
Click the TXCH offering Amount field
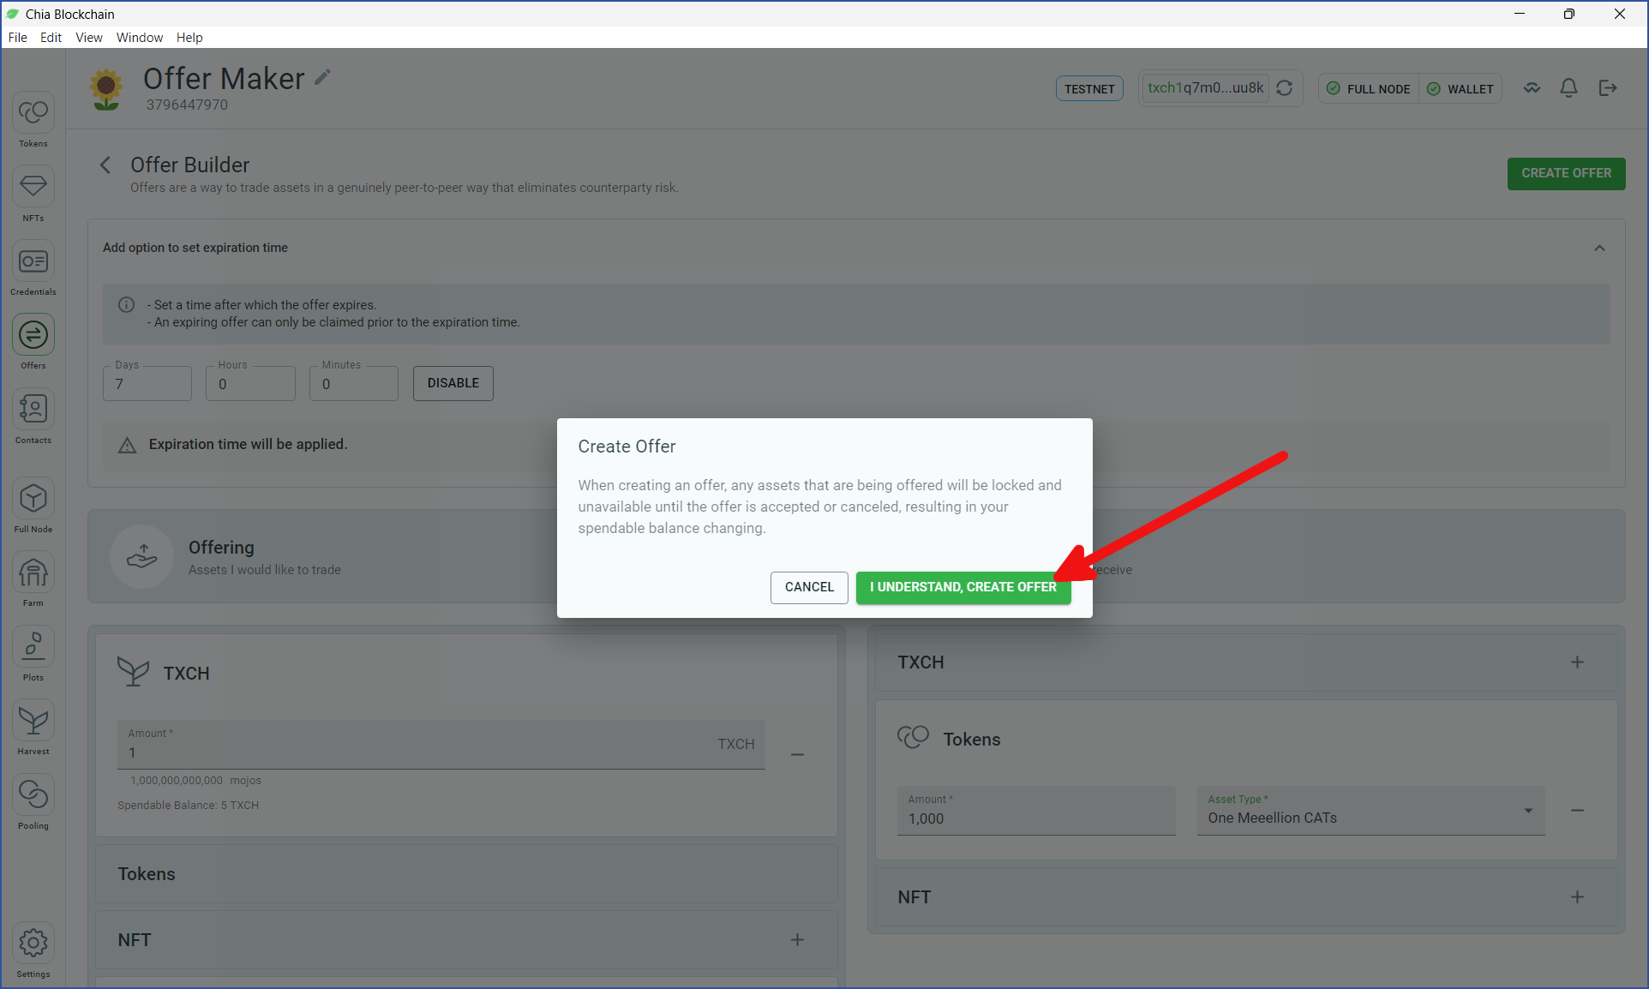pyautogui.click(x=441, y=745)
